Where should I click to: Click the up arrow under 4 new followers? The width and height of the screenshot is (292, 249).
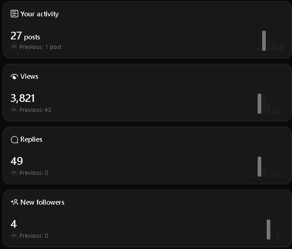[x=14, y=236]
